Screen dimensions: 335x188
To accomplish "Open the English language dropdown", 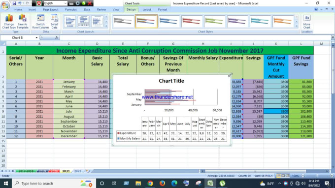I will [55, 3].
